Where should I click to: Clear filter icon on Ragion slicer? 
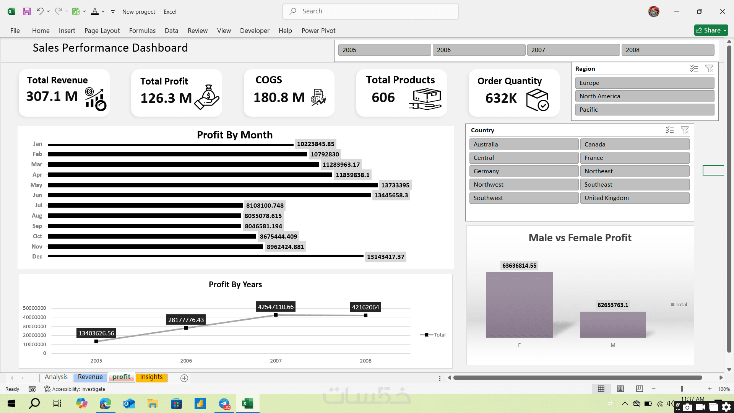coord(709,68)
